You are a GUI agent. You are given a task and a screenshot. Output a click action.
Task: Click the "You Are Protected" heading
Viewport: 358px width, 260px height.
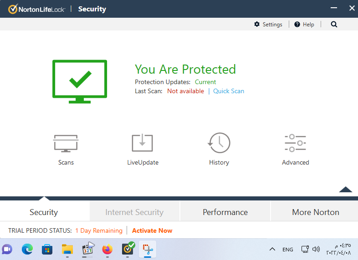point(185,69)
